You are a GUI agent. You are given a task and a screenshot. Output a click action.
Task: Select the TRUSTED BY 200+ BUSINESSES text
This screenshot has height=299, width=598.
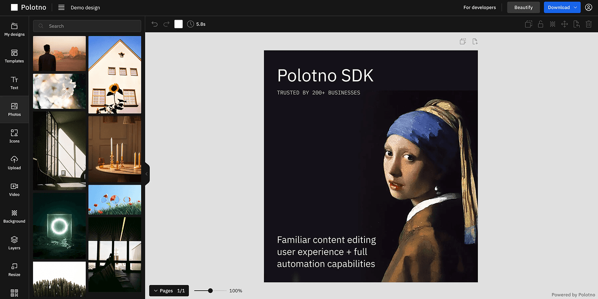click(x=318, y=93)
